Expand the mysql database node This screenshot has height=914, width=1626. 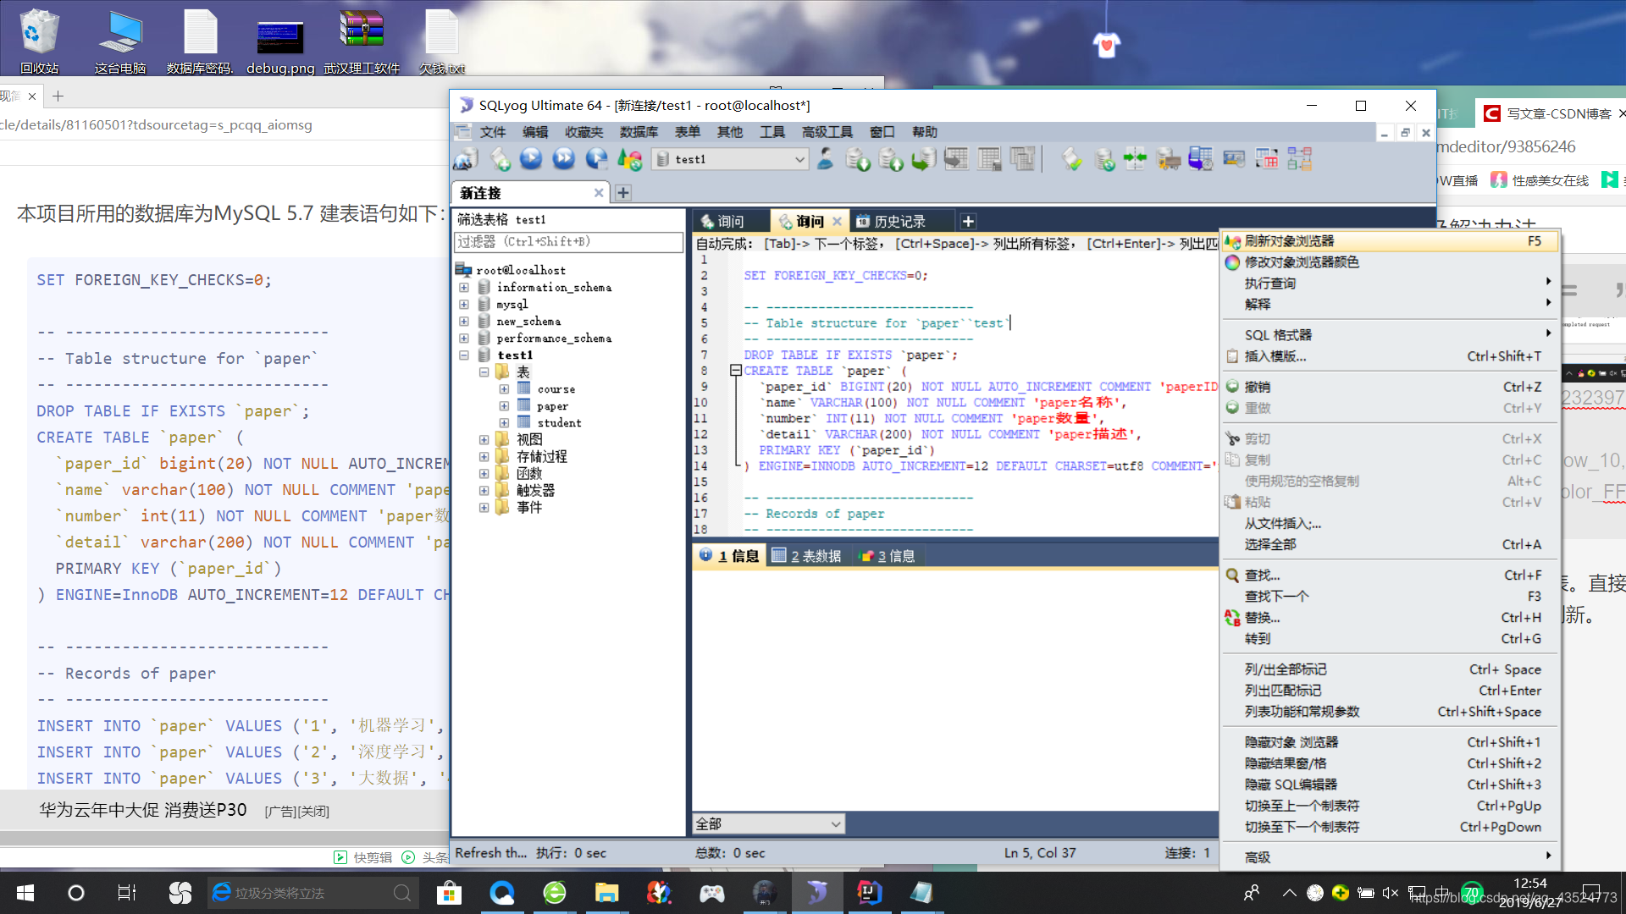464,305
